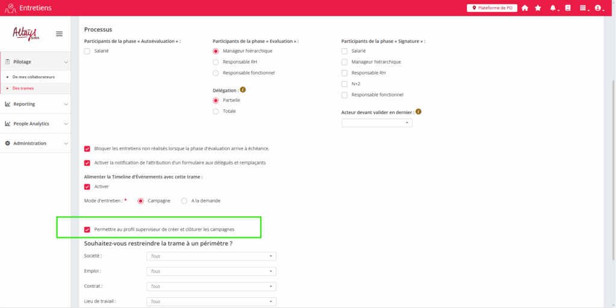Screen dimensions: 616x308
Task: Open the user account menu
Action: point(599,8)
